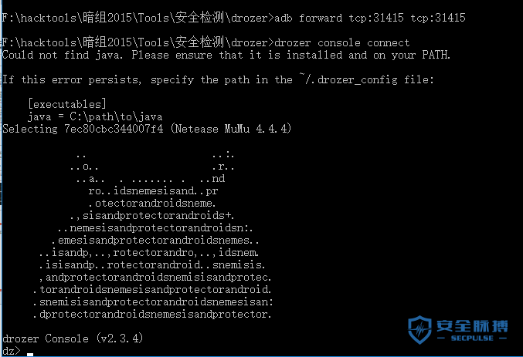Click the ..o.. line in ASCII art
Image resolution: width=523 pixels, height=357 pixels.
pyautogui.click(x=84, y=167)
